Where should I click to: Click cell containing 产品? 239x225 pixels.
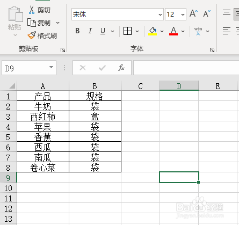click(x=43, y=96)
